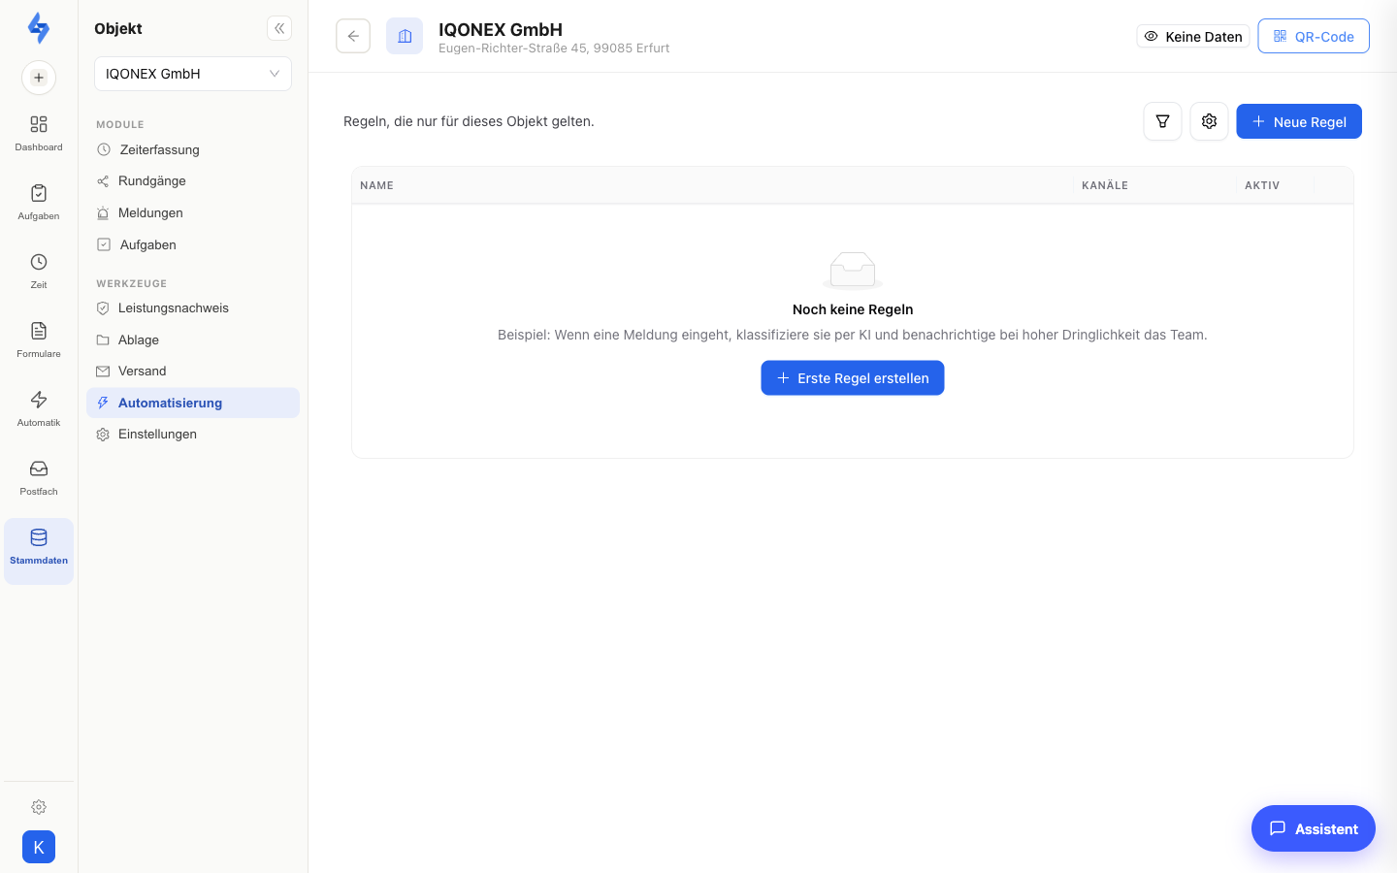Click the lightning bolt app logo
This screenshot has height=873, width=1397.
pyautogui.click(x=39, y=28)
